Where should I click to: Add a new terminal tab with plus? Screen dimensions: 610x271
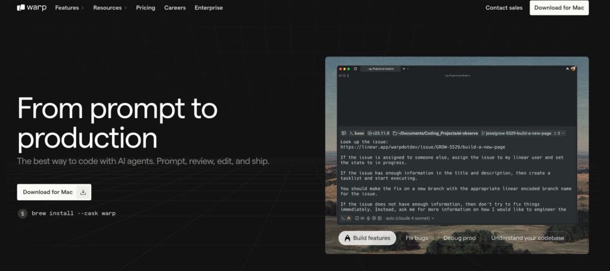404,69
